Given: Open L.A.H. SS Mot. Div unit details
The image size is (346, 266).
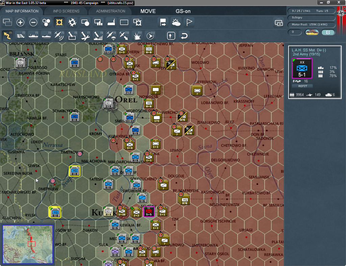Looking at the screenshot, I should pos(309,50).
